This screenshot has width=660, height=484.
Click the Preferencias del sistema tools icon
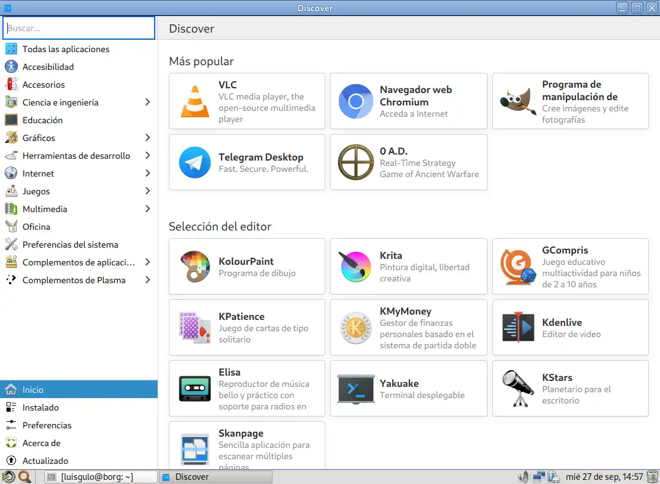pos(11,244)
